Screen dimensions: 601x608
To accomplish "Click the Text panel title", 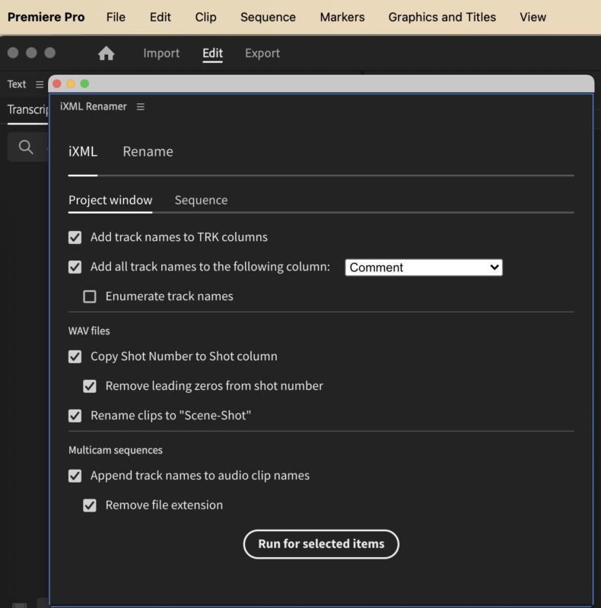I will pyautogui.click(x=16, y=84).
